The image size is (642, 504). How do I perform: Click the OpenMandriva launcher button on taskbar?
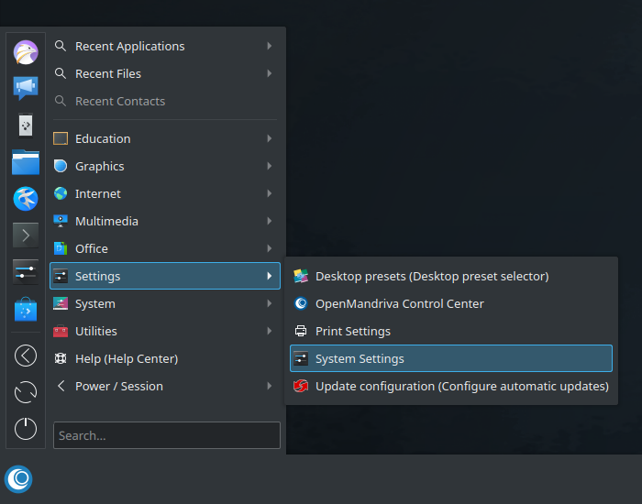[18, 478]
